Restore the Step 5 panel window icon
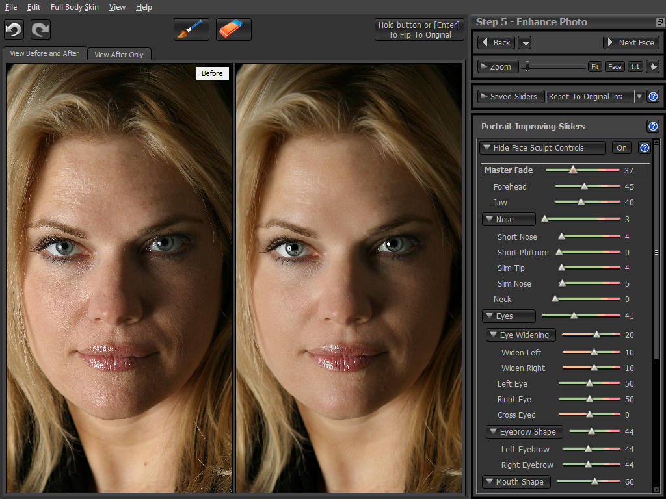 pyautogui.click(x=659, y=22)
